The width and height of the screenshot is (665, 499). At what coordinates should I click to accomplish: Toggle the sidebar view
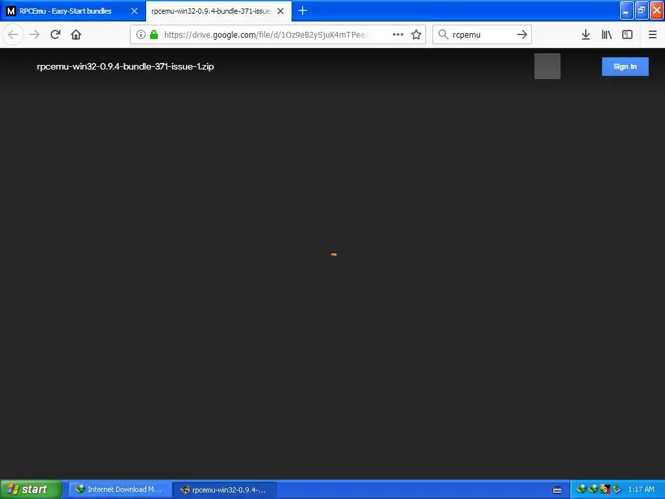pos(627,34)
